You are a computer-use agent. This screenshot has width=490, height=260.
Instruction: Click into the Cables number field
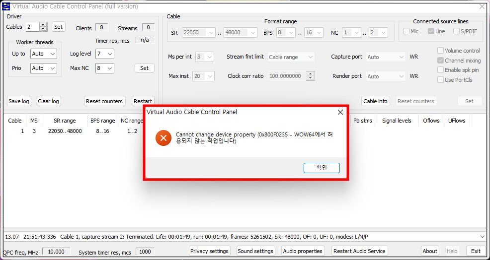coord(32,27)
